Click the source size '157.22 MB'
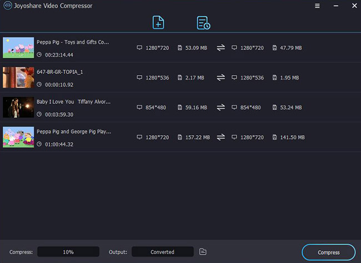This screenshot has width=361, height=263. (x=198, y=137)
